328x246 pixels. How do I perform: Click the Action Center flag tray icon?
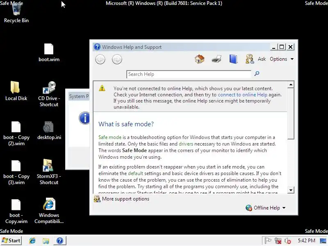pos(268,241)
